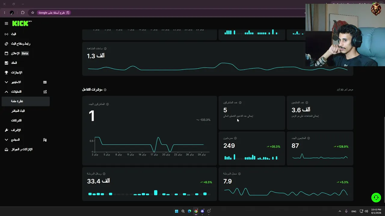Click info icon beside ساعات المشاهدة
This screenshot has width=385, height=216.
tap(105, 49)
